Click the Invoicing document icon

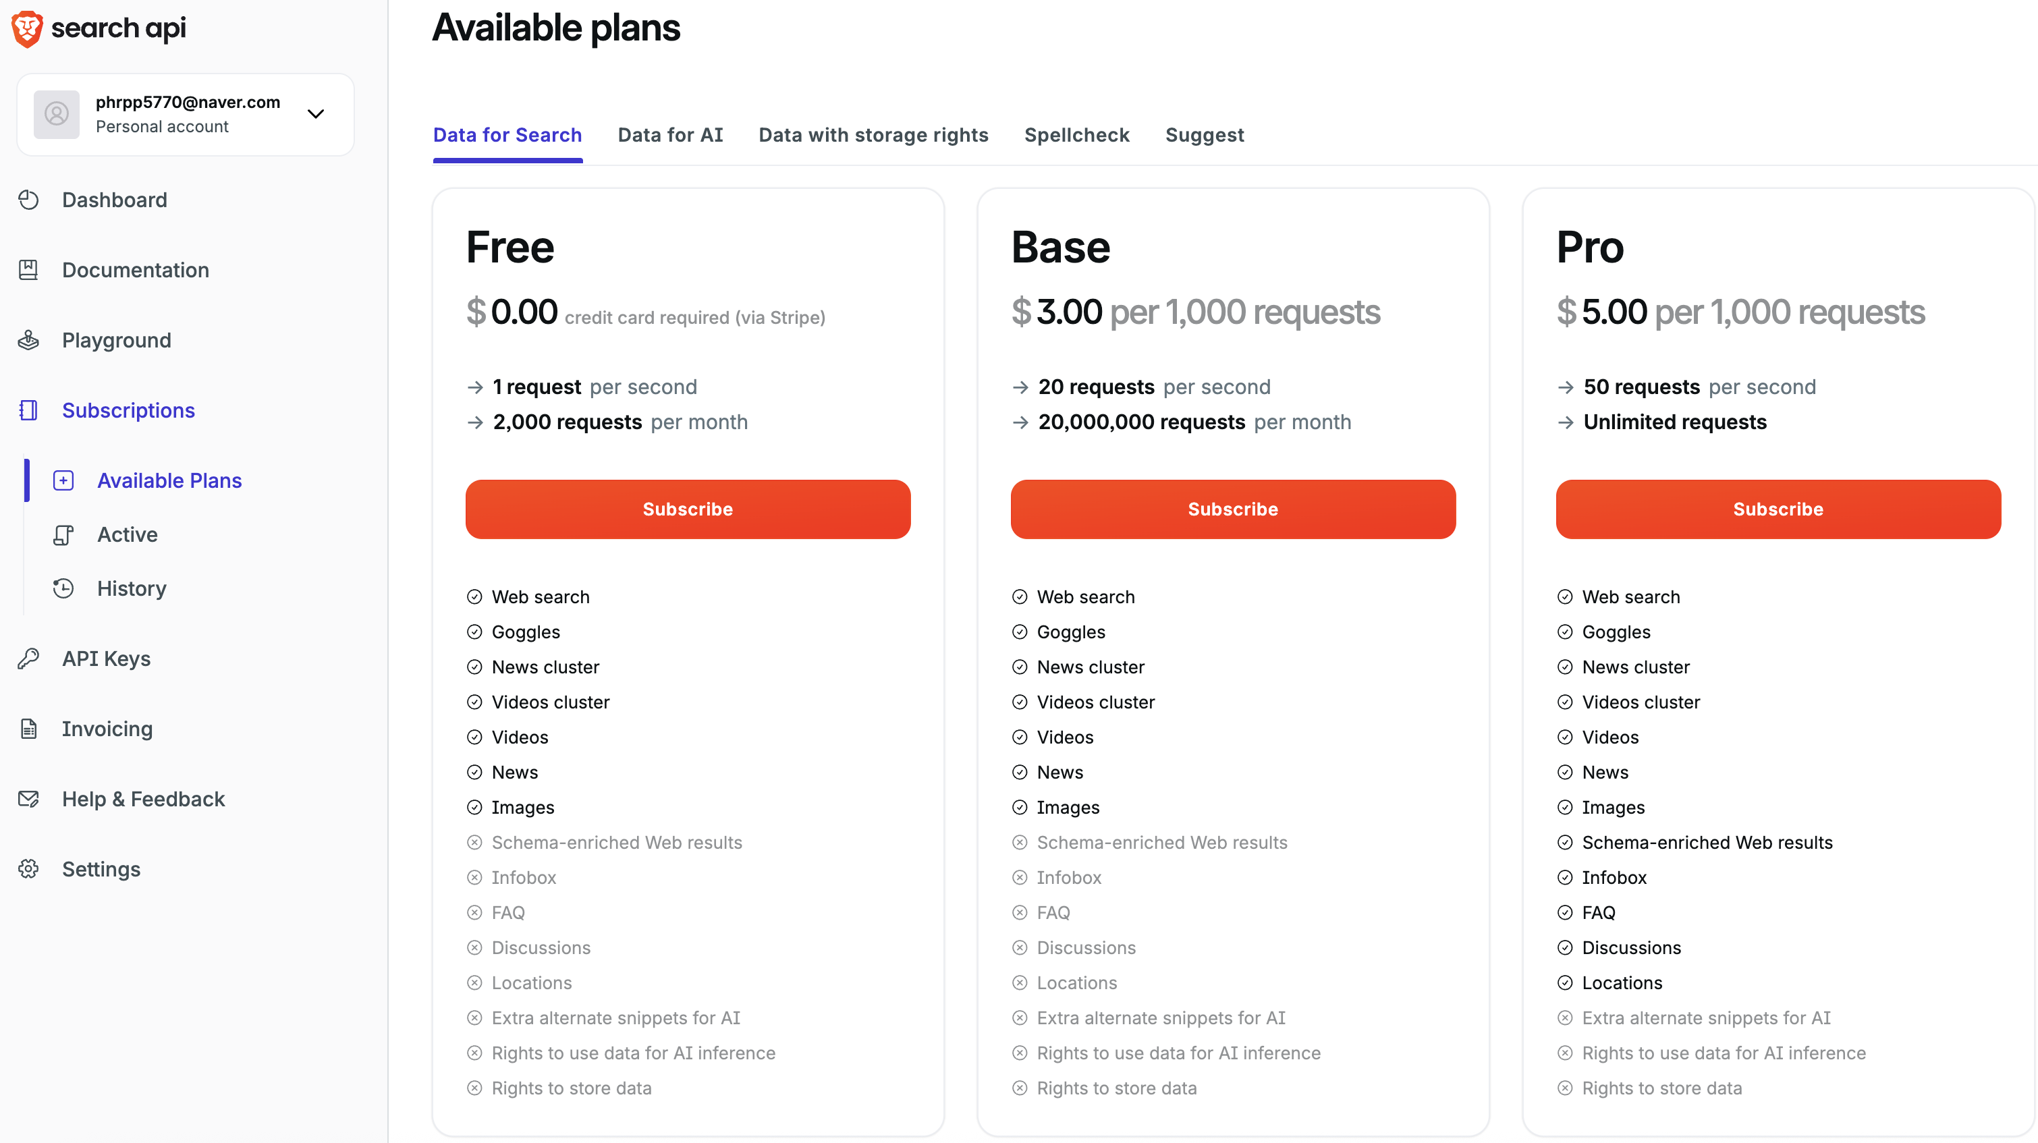pyautogui.click(x=28, y=729)
